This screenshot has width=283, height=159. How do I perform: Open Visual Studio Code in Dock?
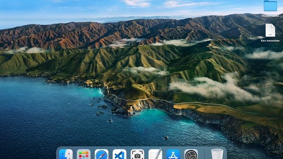click(119, 154)
